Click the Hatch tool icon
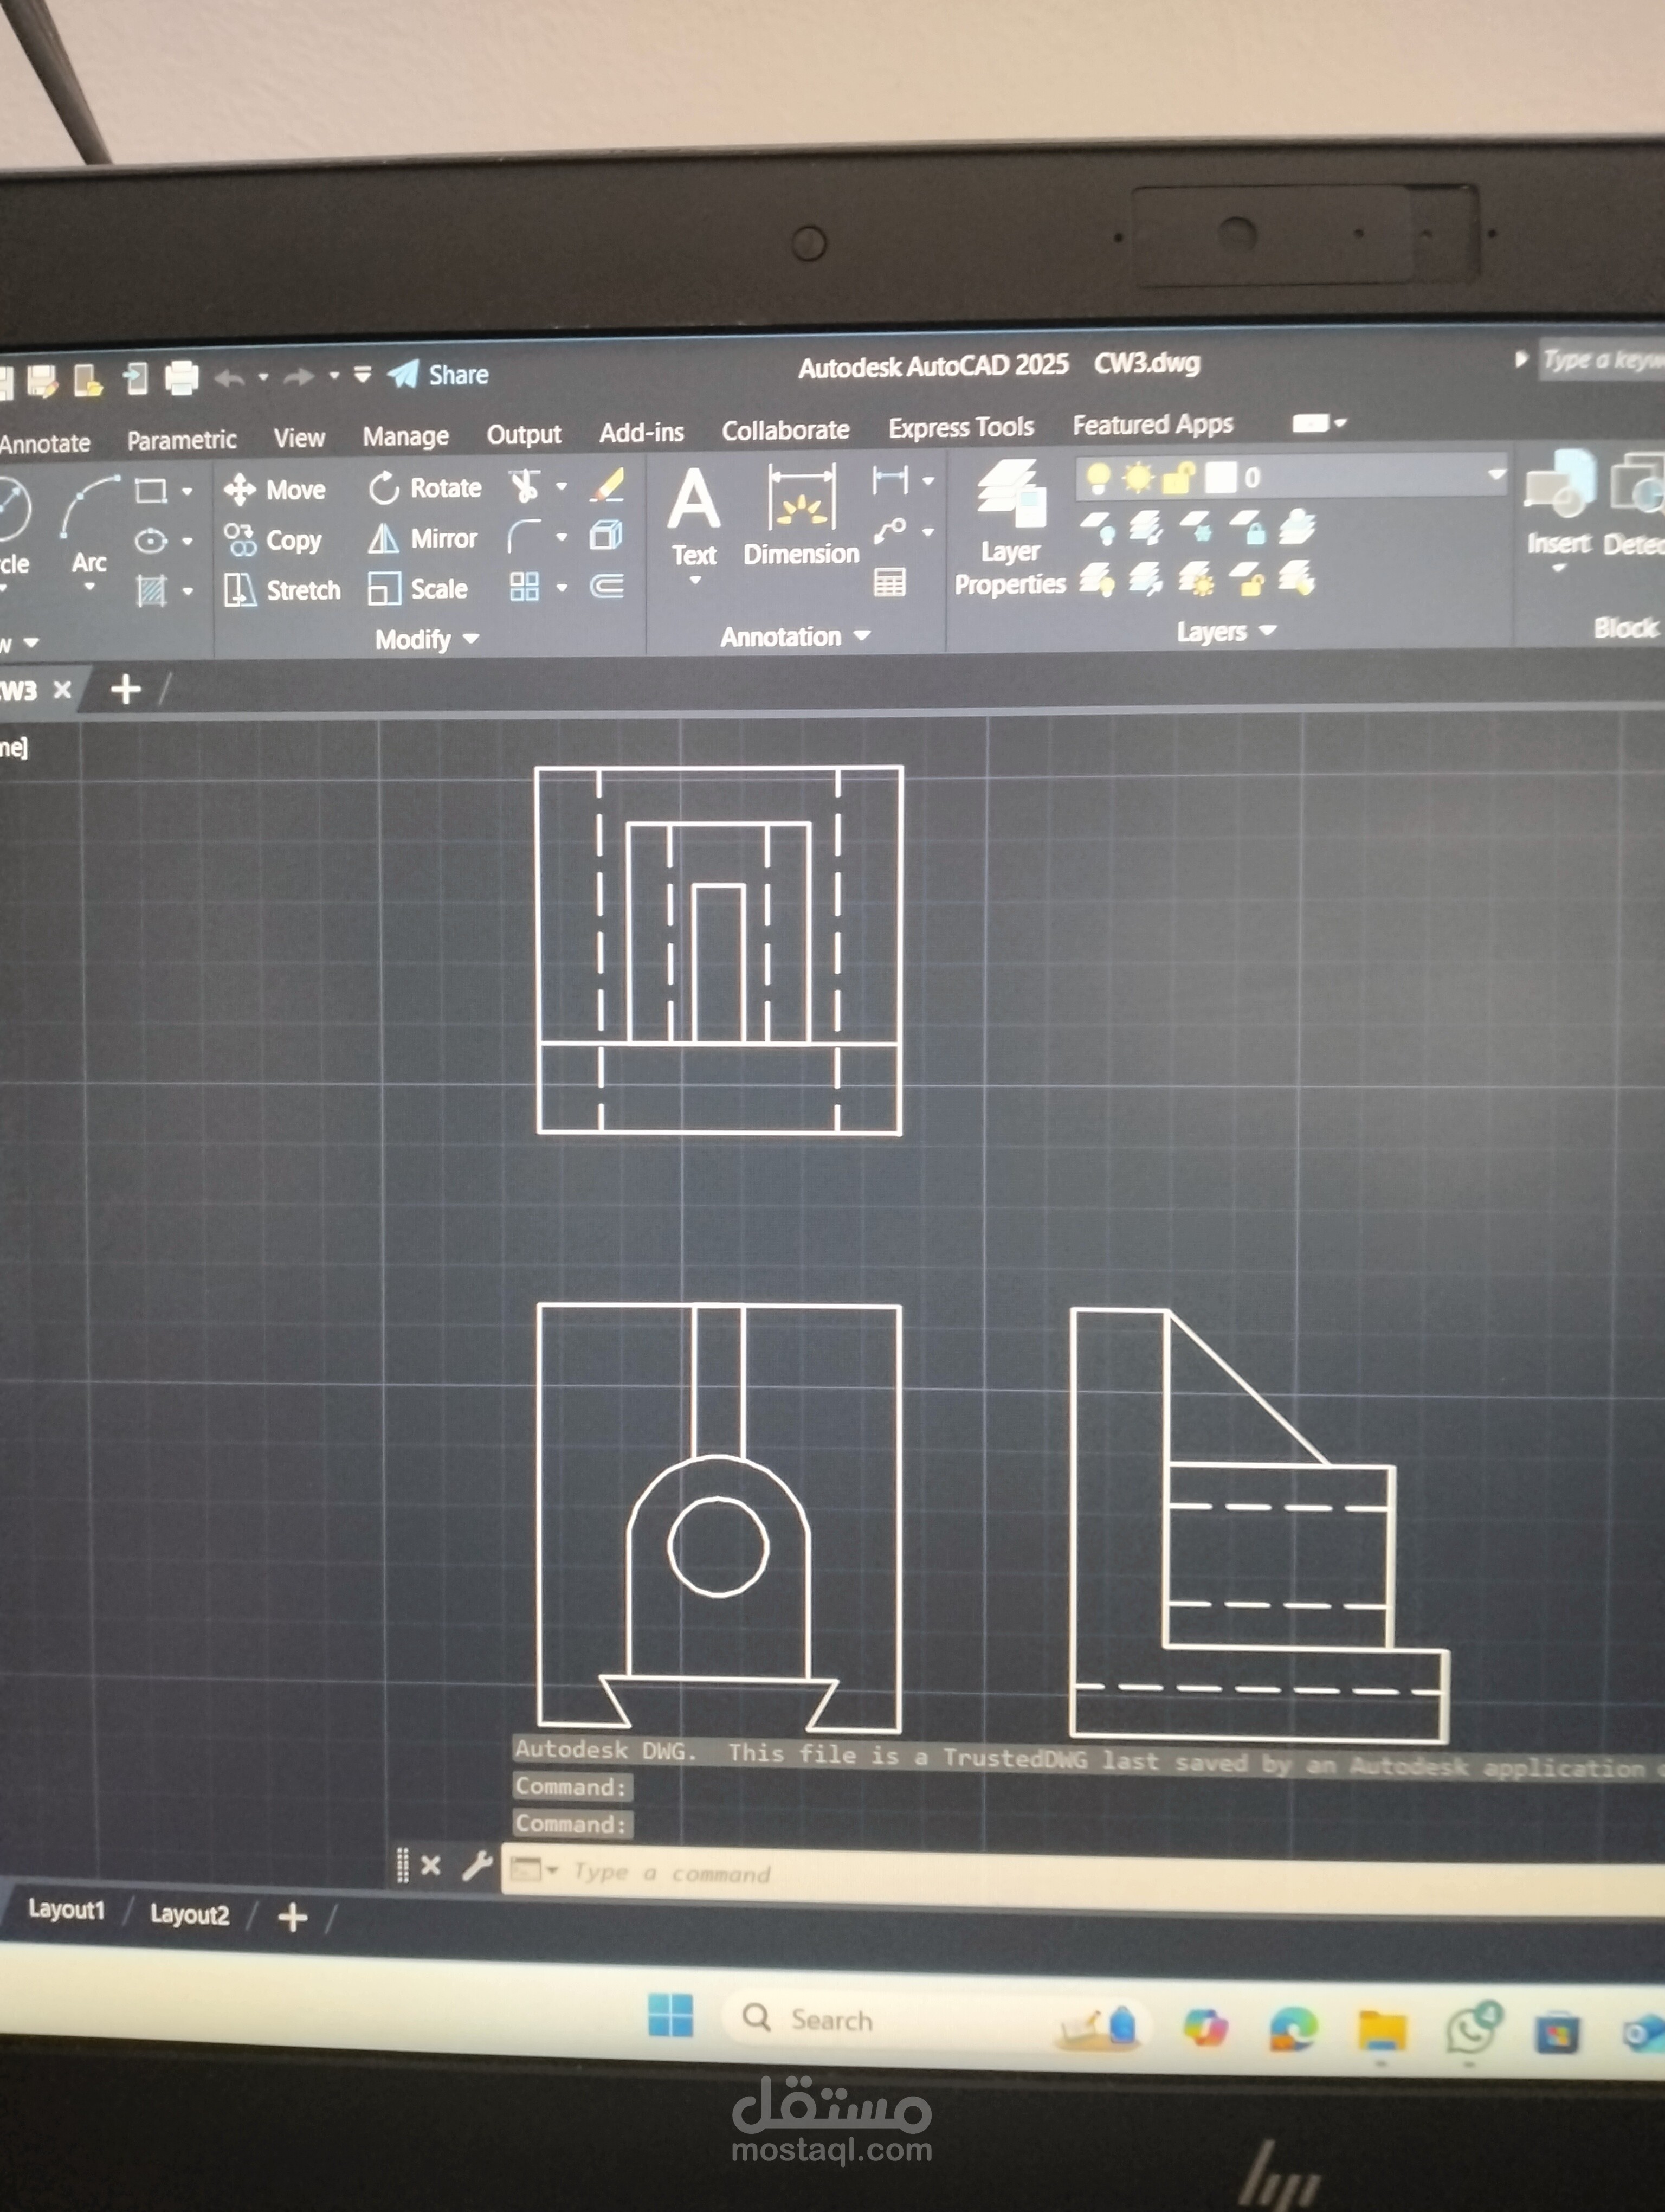Image resolution: width=1665 pixels, height=2212 pixels. pyautogui.click(x=150, y=591)
